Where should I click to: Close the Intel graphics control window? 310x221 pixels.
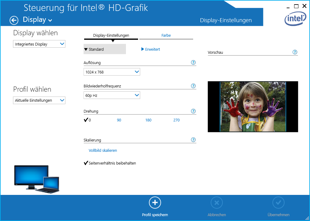305,6
